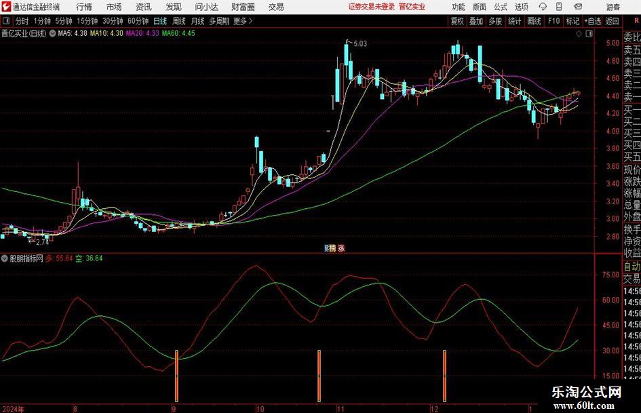Open the 资讯 menu
641x413 pixels.
pyautogui.click(x=144, y=7)
